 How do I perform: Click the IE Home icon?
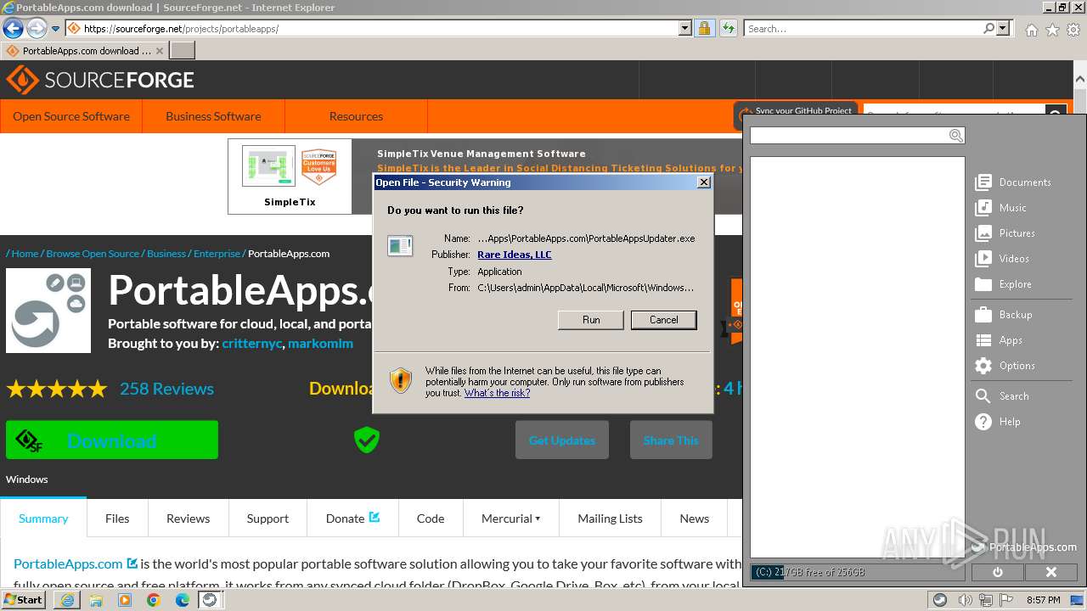1031,30
